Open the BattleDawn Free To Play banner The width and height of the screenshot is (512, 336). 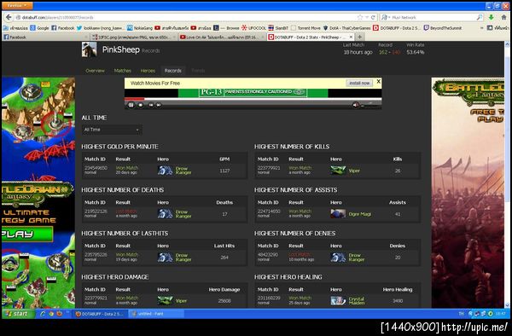(468, 193)
